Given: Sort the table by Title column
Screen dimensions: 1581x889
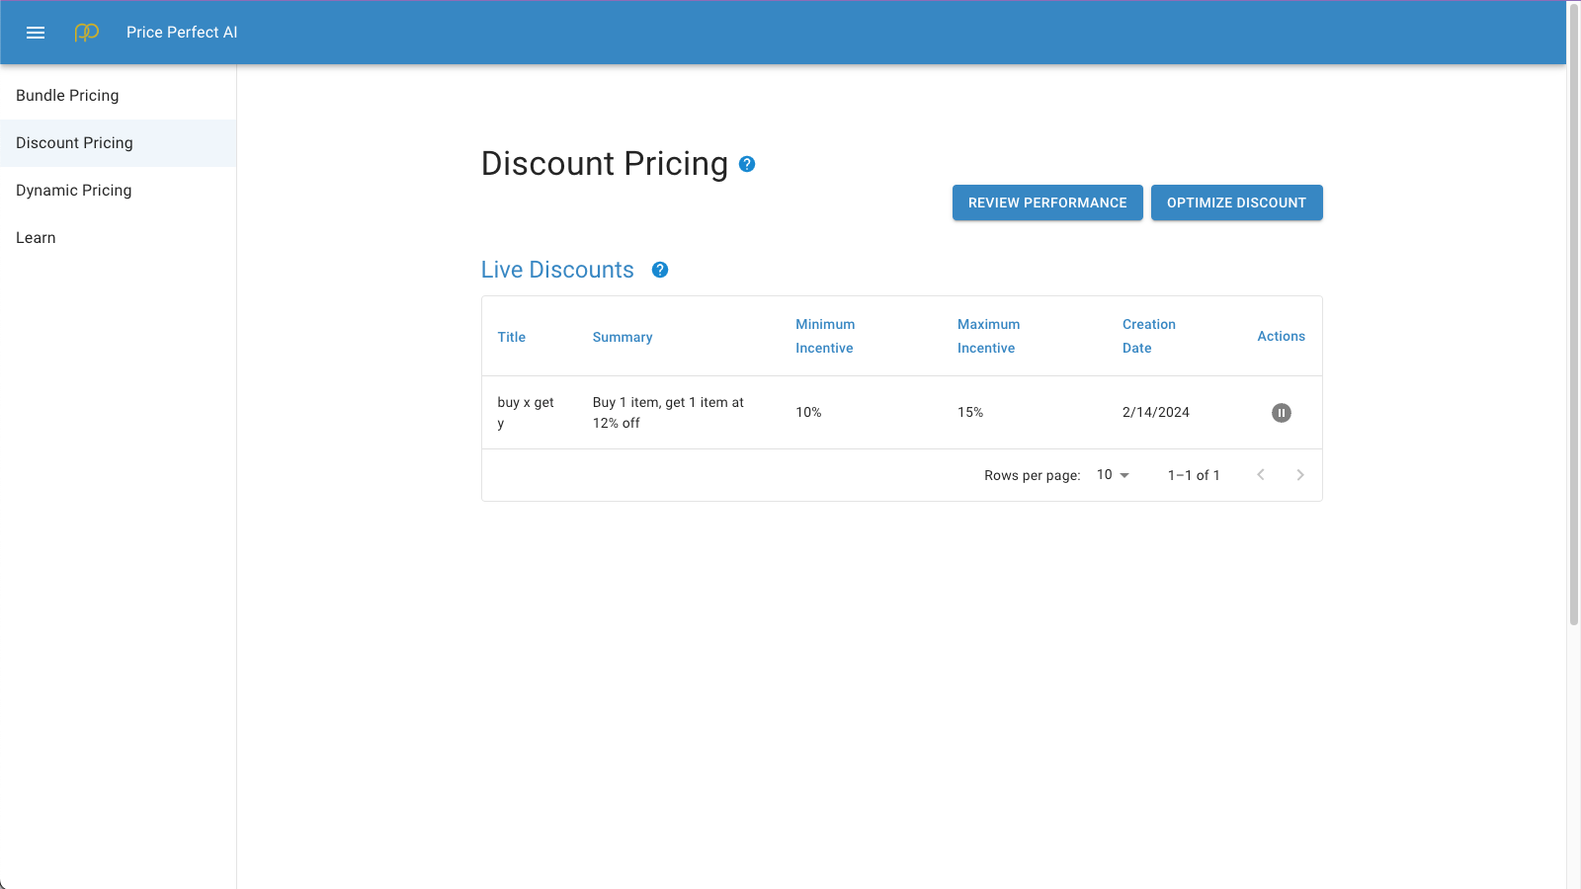Looking at the screenshot, I should (x=511, y=336).
